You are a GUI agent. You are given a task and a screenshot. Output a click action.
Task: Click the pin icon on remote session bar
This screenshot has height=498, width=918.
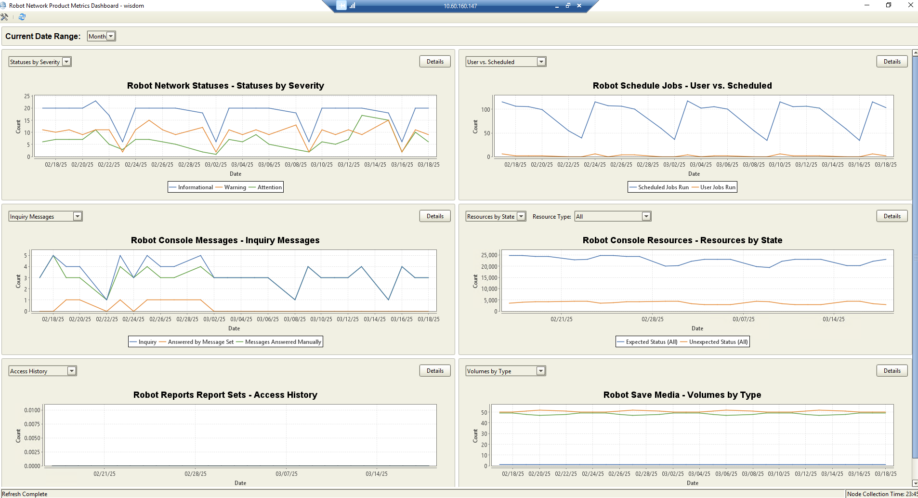point(341,6)
